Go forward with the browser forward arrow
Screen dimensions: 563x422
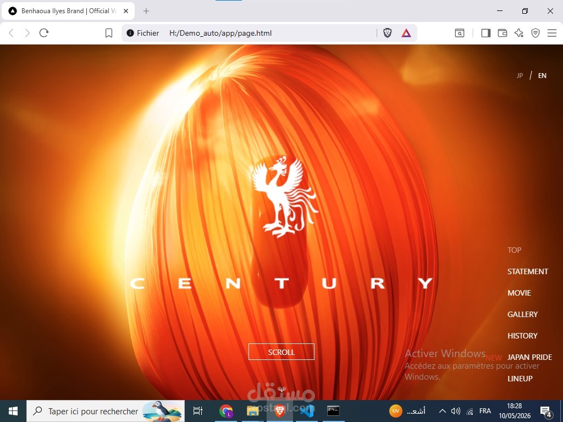(x=27, y=33)
